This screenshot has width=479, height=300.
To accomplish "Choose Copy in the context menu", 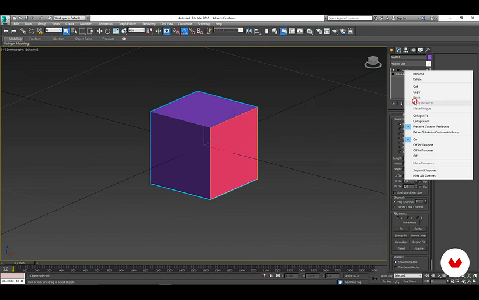I will 416,92.
